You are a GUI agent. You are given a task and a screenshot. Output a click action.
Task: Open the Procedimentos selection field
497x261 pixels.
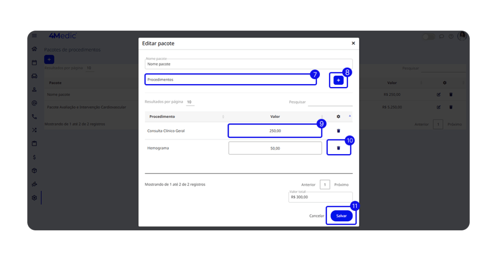(231, 79)
